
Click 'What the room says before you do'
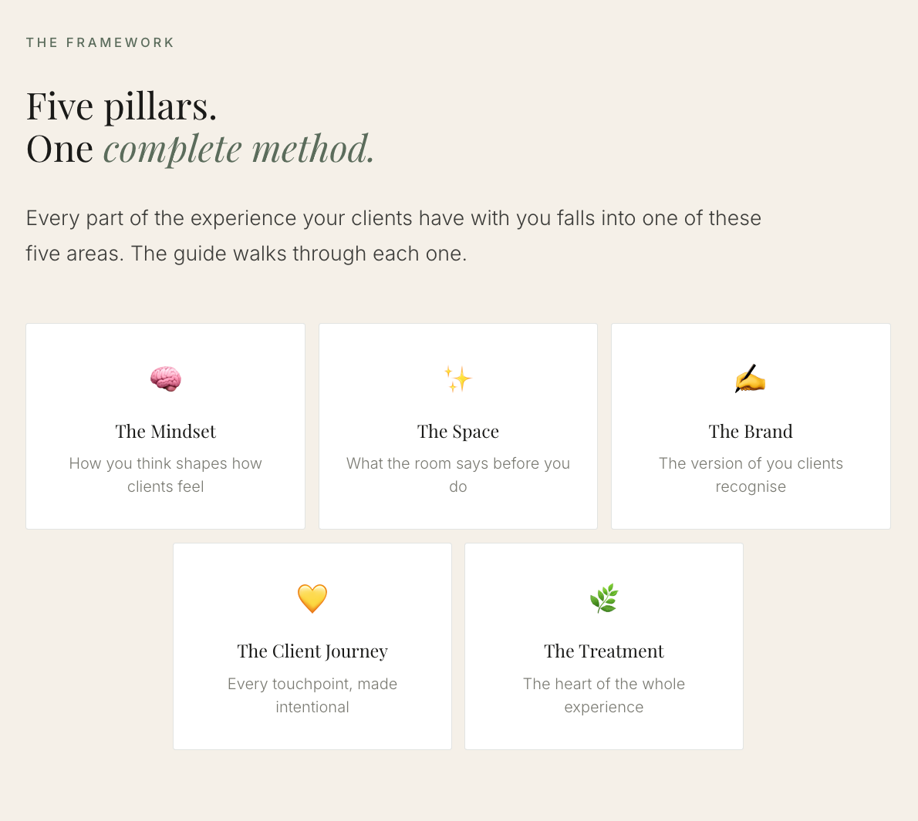click(x=457, y=475)
